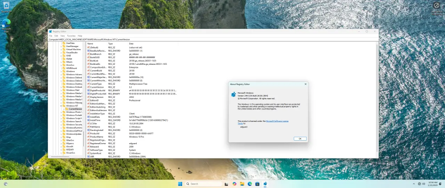Screen dimensions: 445x188
Task: Click the Data column header
Action: (x=153, y=44)
